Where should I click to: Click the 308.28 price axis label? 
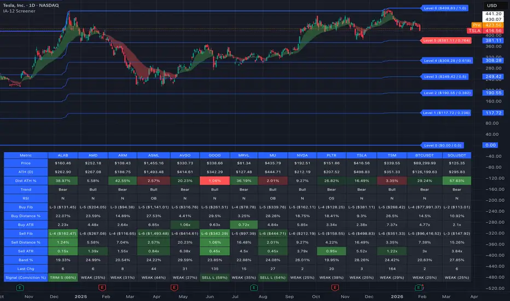click(x=493, y=61)
